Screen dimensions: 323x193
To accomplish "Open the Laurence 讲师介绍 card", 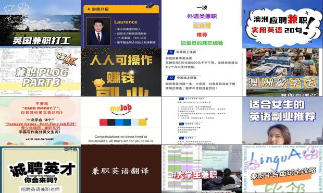I will [x=121, y=23].
